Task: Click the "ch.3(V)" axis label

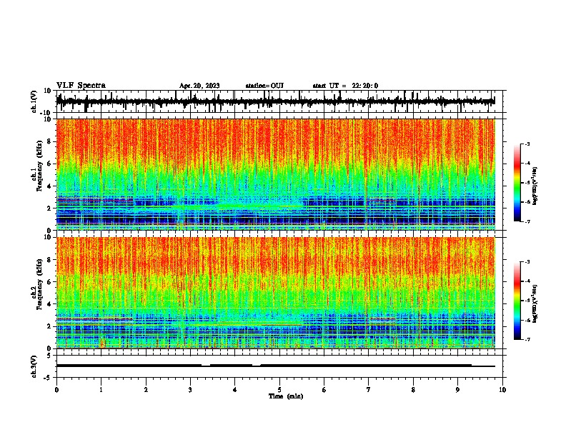Action: coord(34,367)
